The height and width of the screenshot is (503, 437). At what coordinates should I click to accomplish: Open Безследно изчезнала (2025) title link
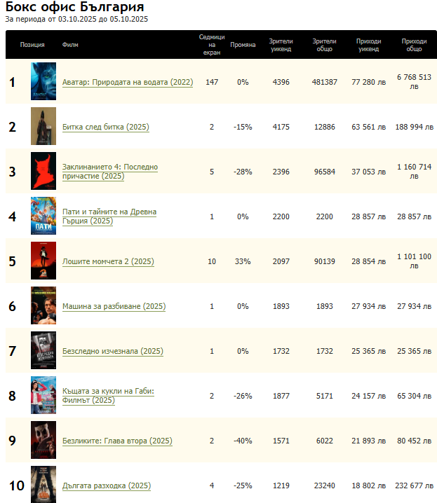pyautogui.click(x=112, y=352)
